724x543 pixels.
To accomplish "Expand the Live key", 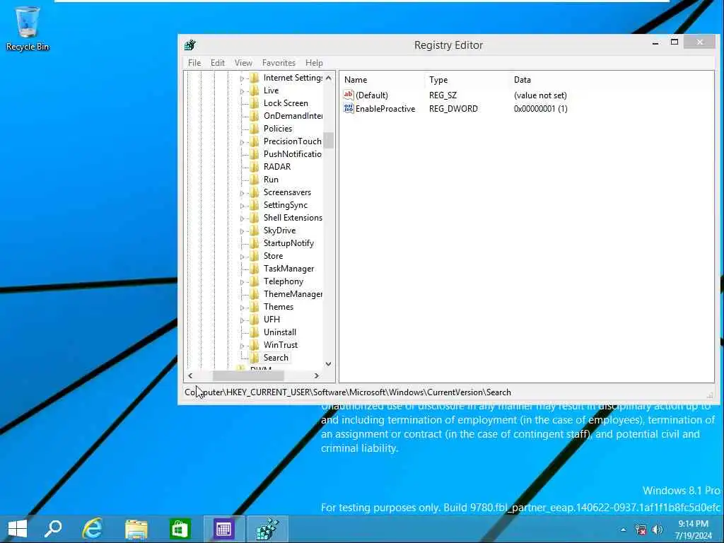I will [x=242, y=91].
